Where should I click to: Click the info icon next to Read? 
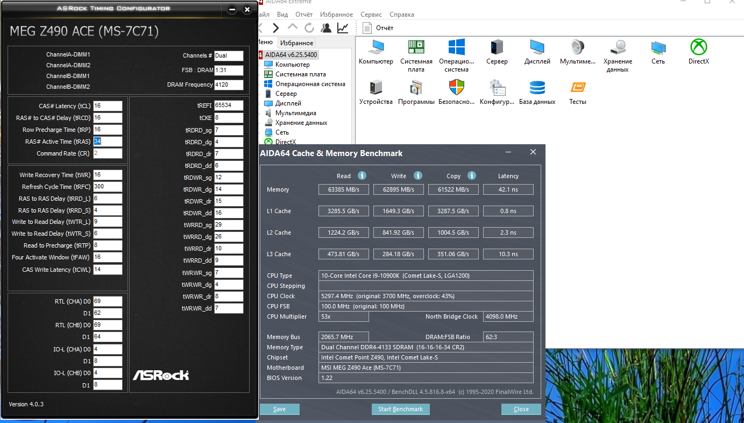[362, 175]
